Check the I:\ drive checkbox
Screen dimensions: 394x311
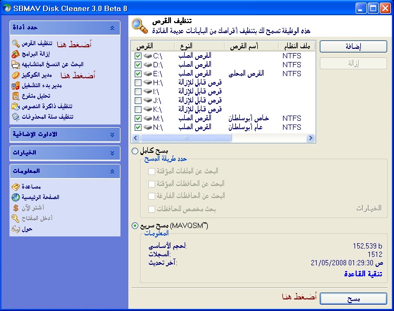tap(138, 91)
